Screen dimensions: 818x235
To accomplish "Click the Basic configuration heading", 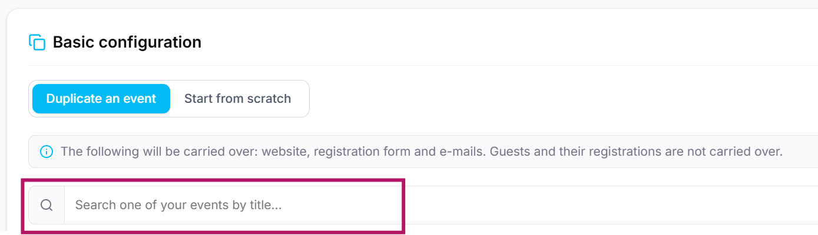I will tap(127, 42).
